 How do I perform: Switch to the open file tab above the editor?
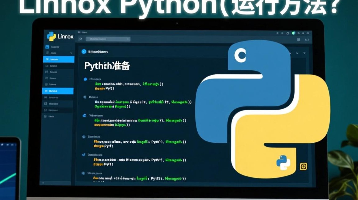point(108,39)
